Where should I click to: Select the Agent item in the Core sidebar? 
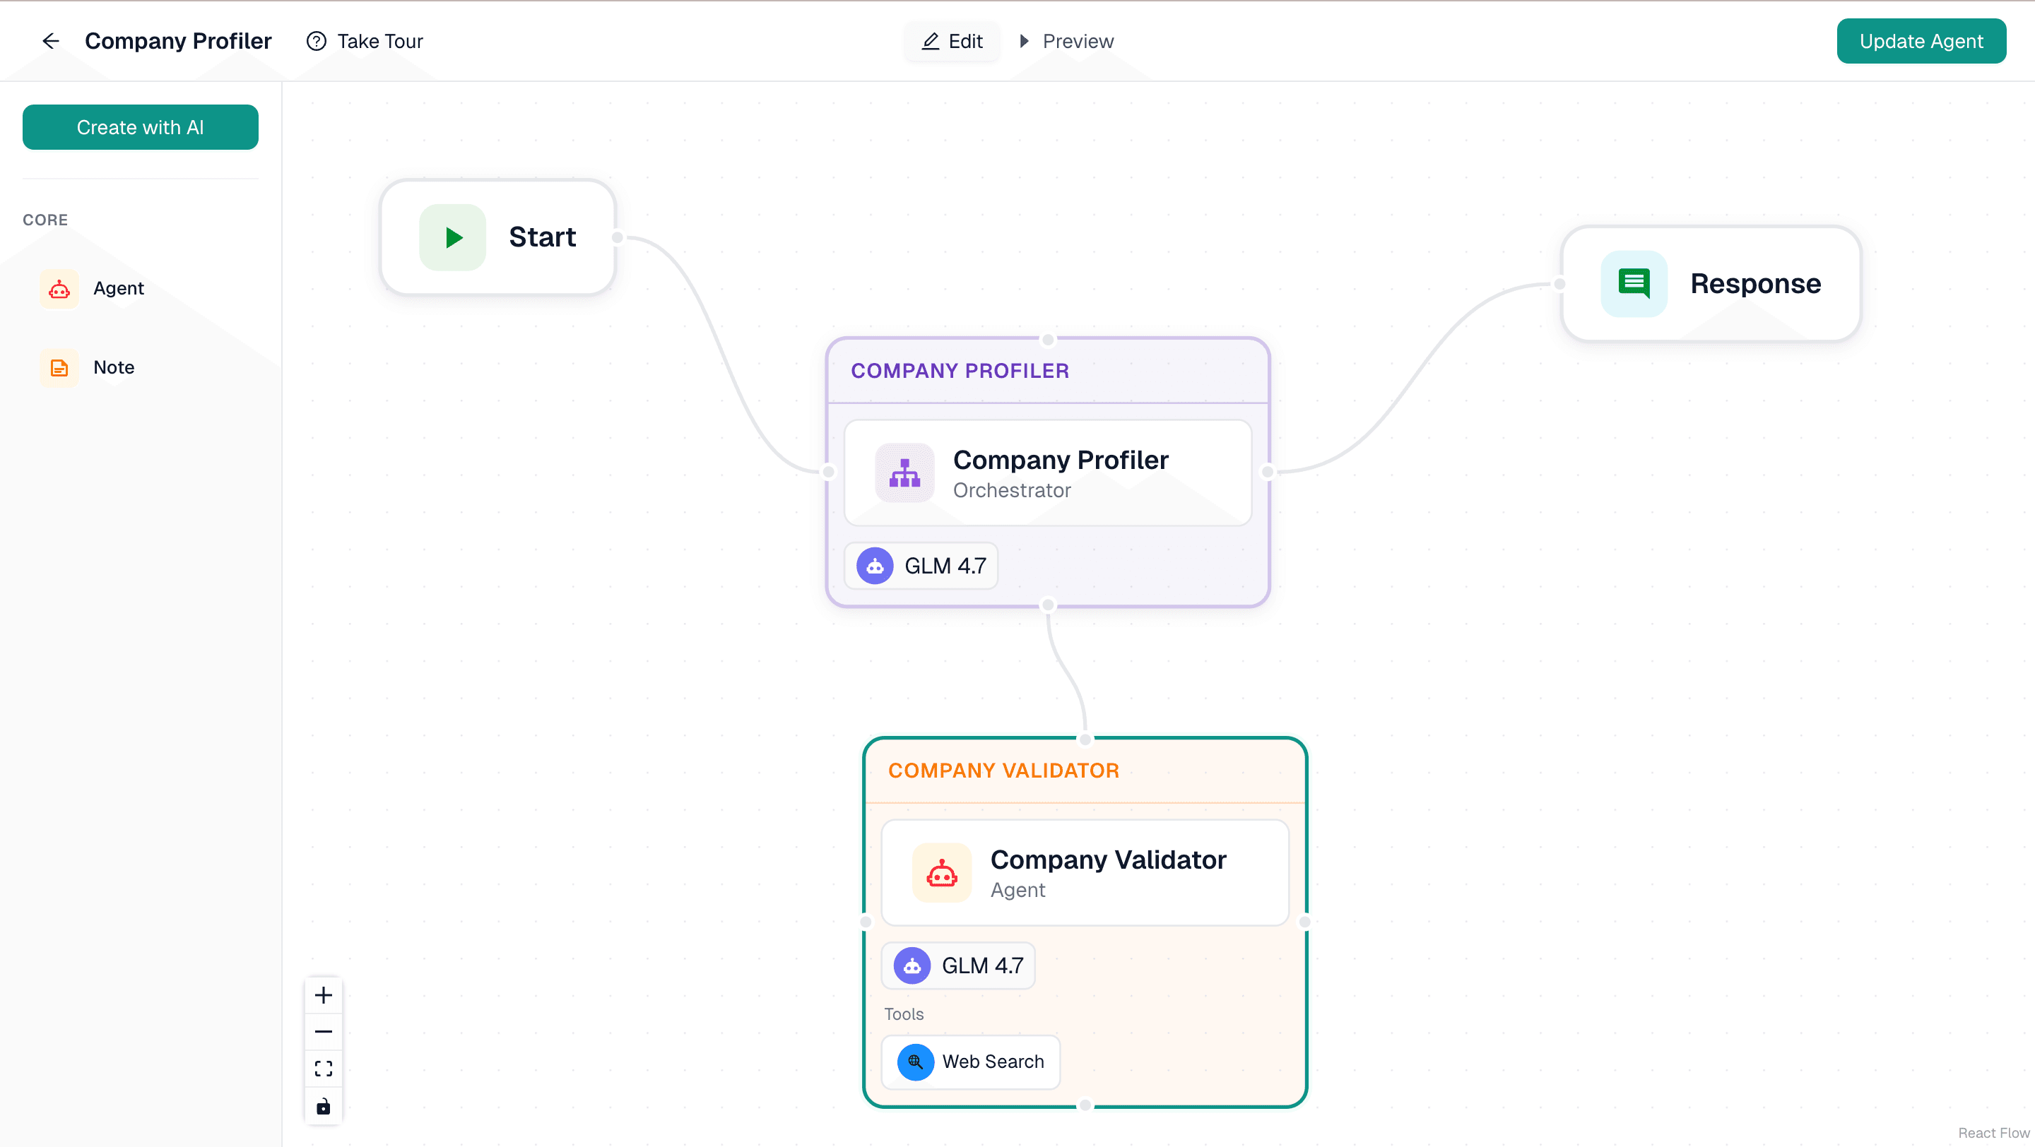click(119, 288)
